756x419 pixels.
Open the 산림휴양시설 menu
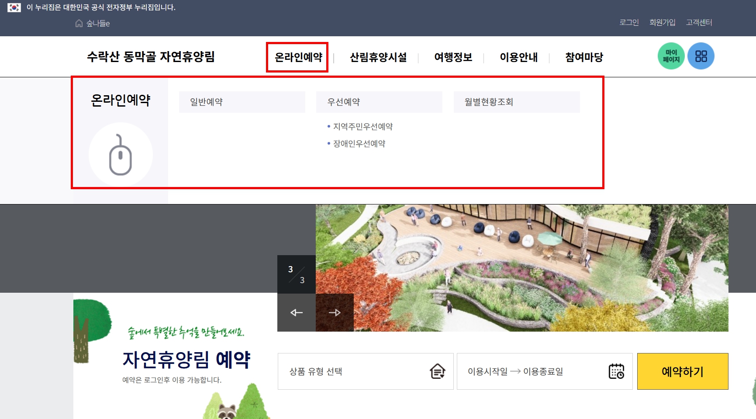click(x=378, y=57)
